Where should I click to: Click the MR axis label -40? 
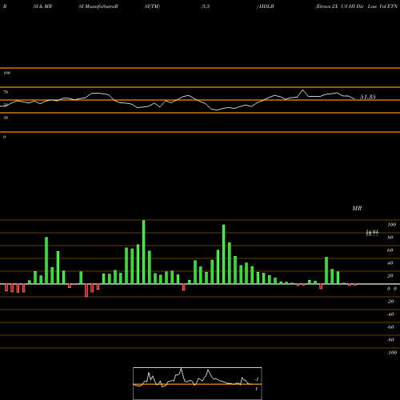[390, 314]
